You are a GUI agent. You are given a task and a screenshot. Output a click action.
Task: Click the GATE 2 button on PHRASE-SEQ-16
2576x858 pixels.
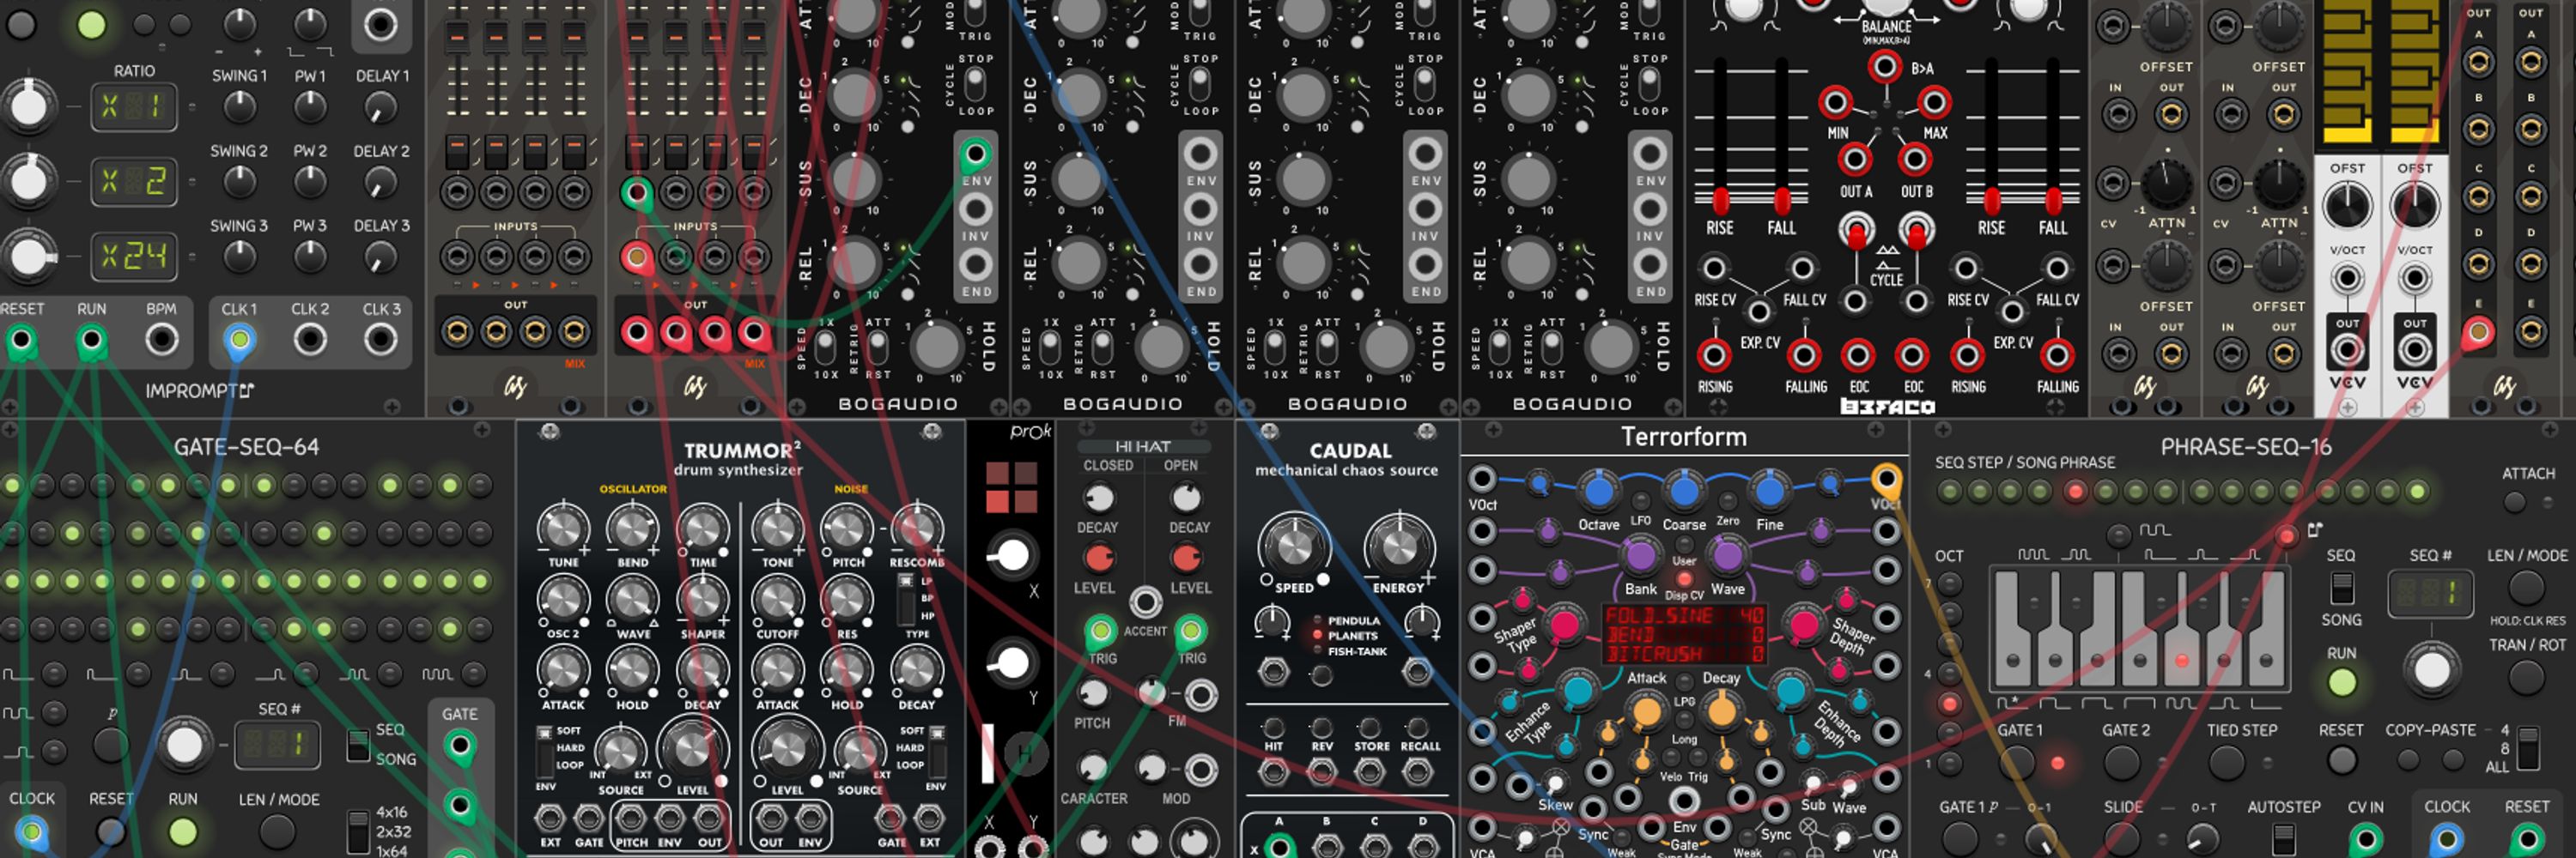point(2120,762)
